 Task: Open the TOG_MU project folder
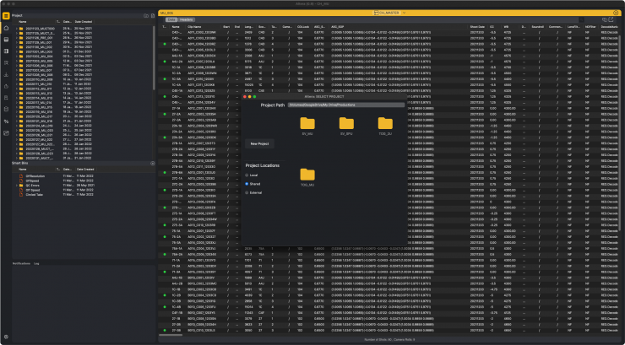pos(307,175)
